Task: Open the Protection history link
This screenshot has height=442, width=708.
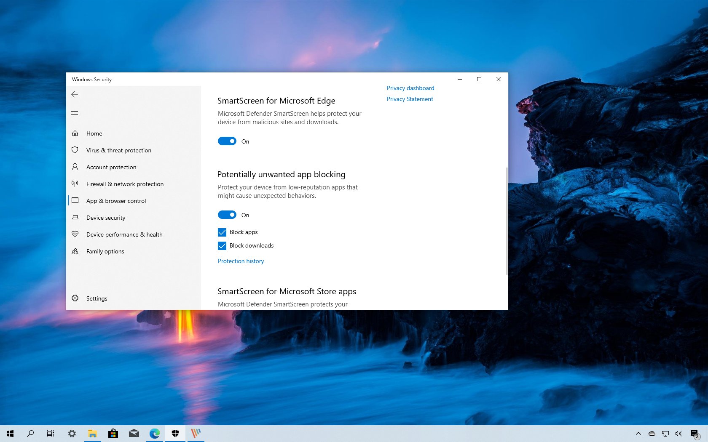Action: pos(241,261)
